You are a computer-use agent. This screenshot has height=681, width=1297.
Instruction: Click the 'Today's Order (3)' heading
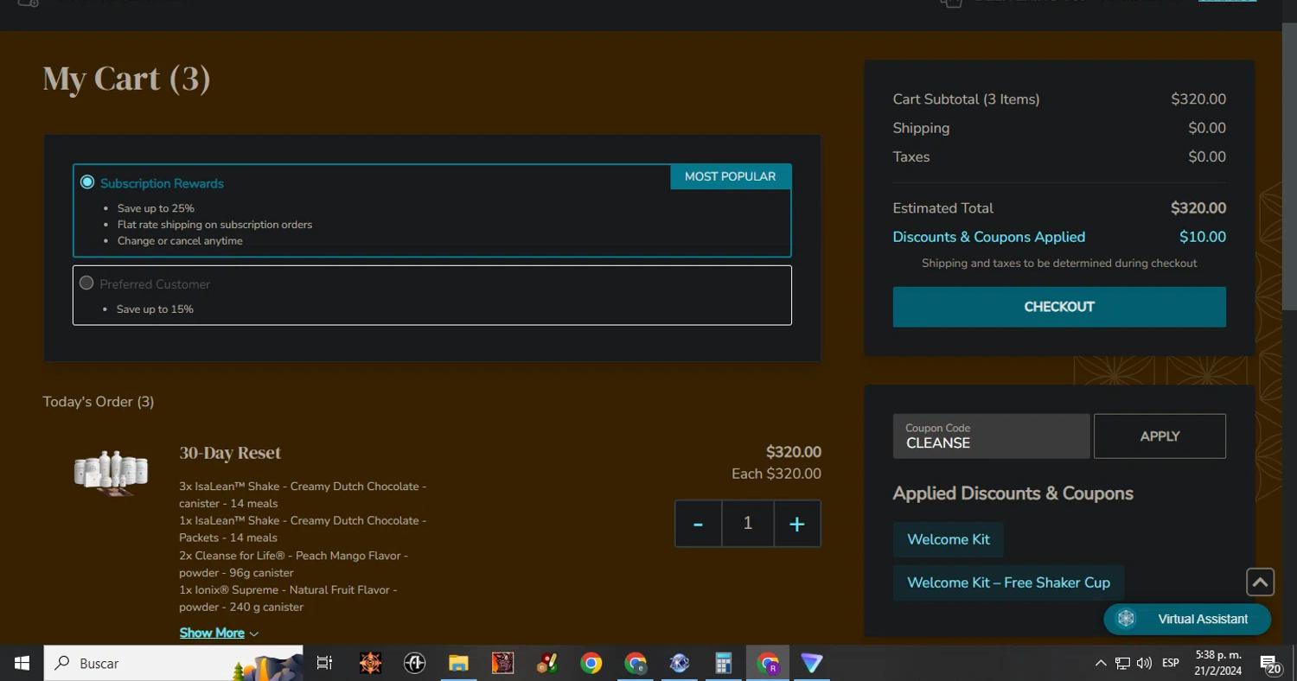(99, 402)
